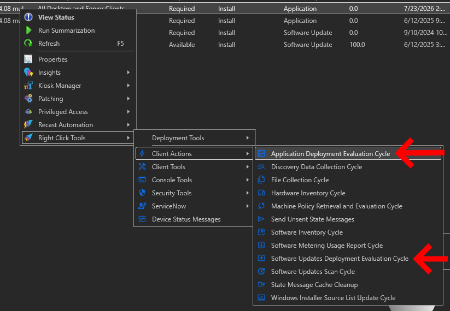Run Application Deployment Evaluation Cycle

(348, 153)
